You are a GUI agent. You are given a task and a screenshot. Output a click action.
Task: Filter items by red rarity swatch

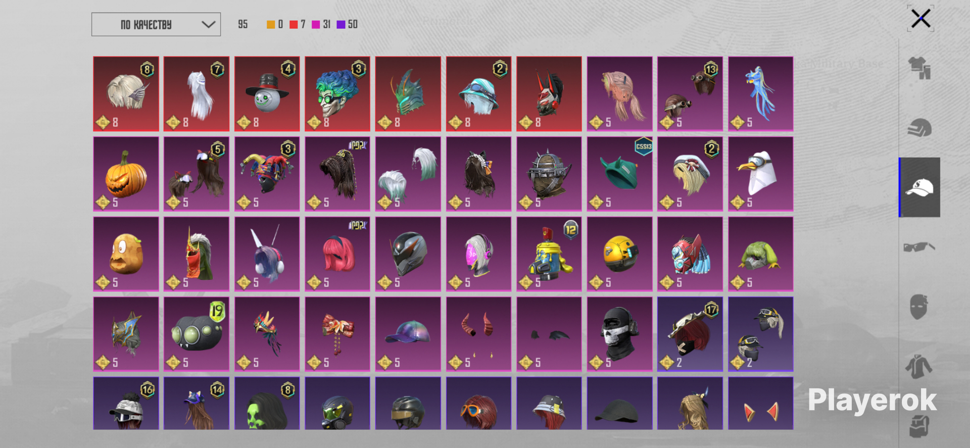(294, 24)
